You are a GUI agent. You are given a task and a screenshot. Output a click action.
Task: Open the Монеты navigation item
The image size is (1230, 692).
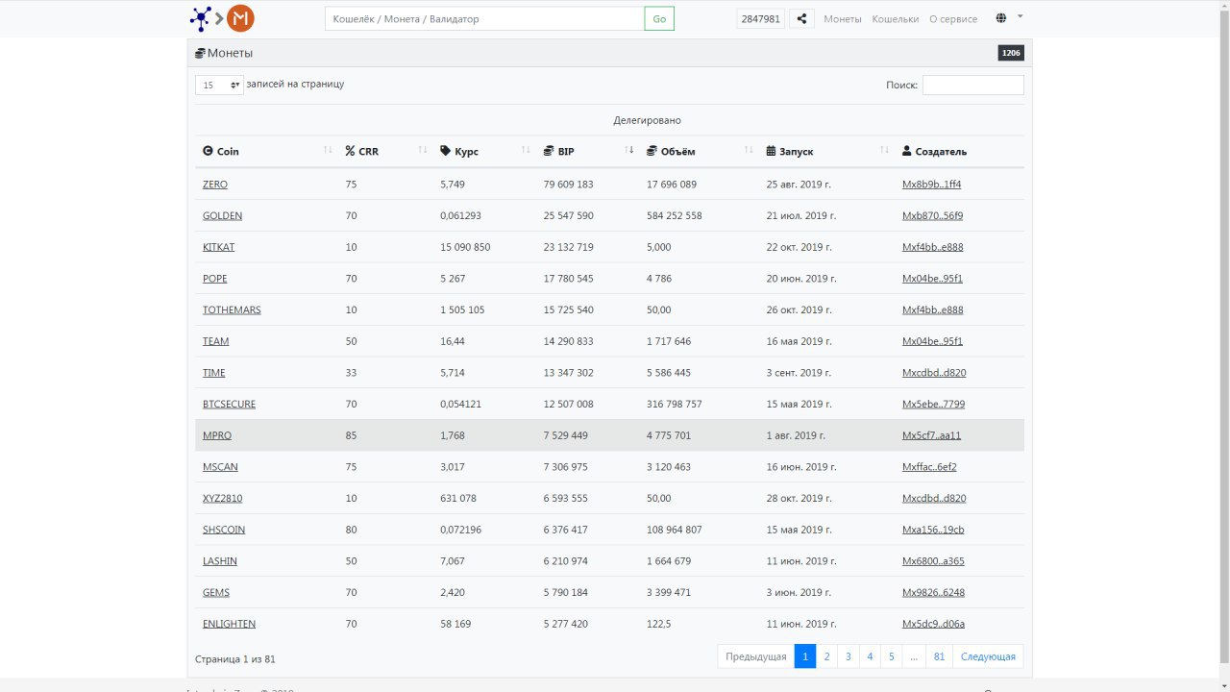pos(842,19)
